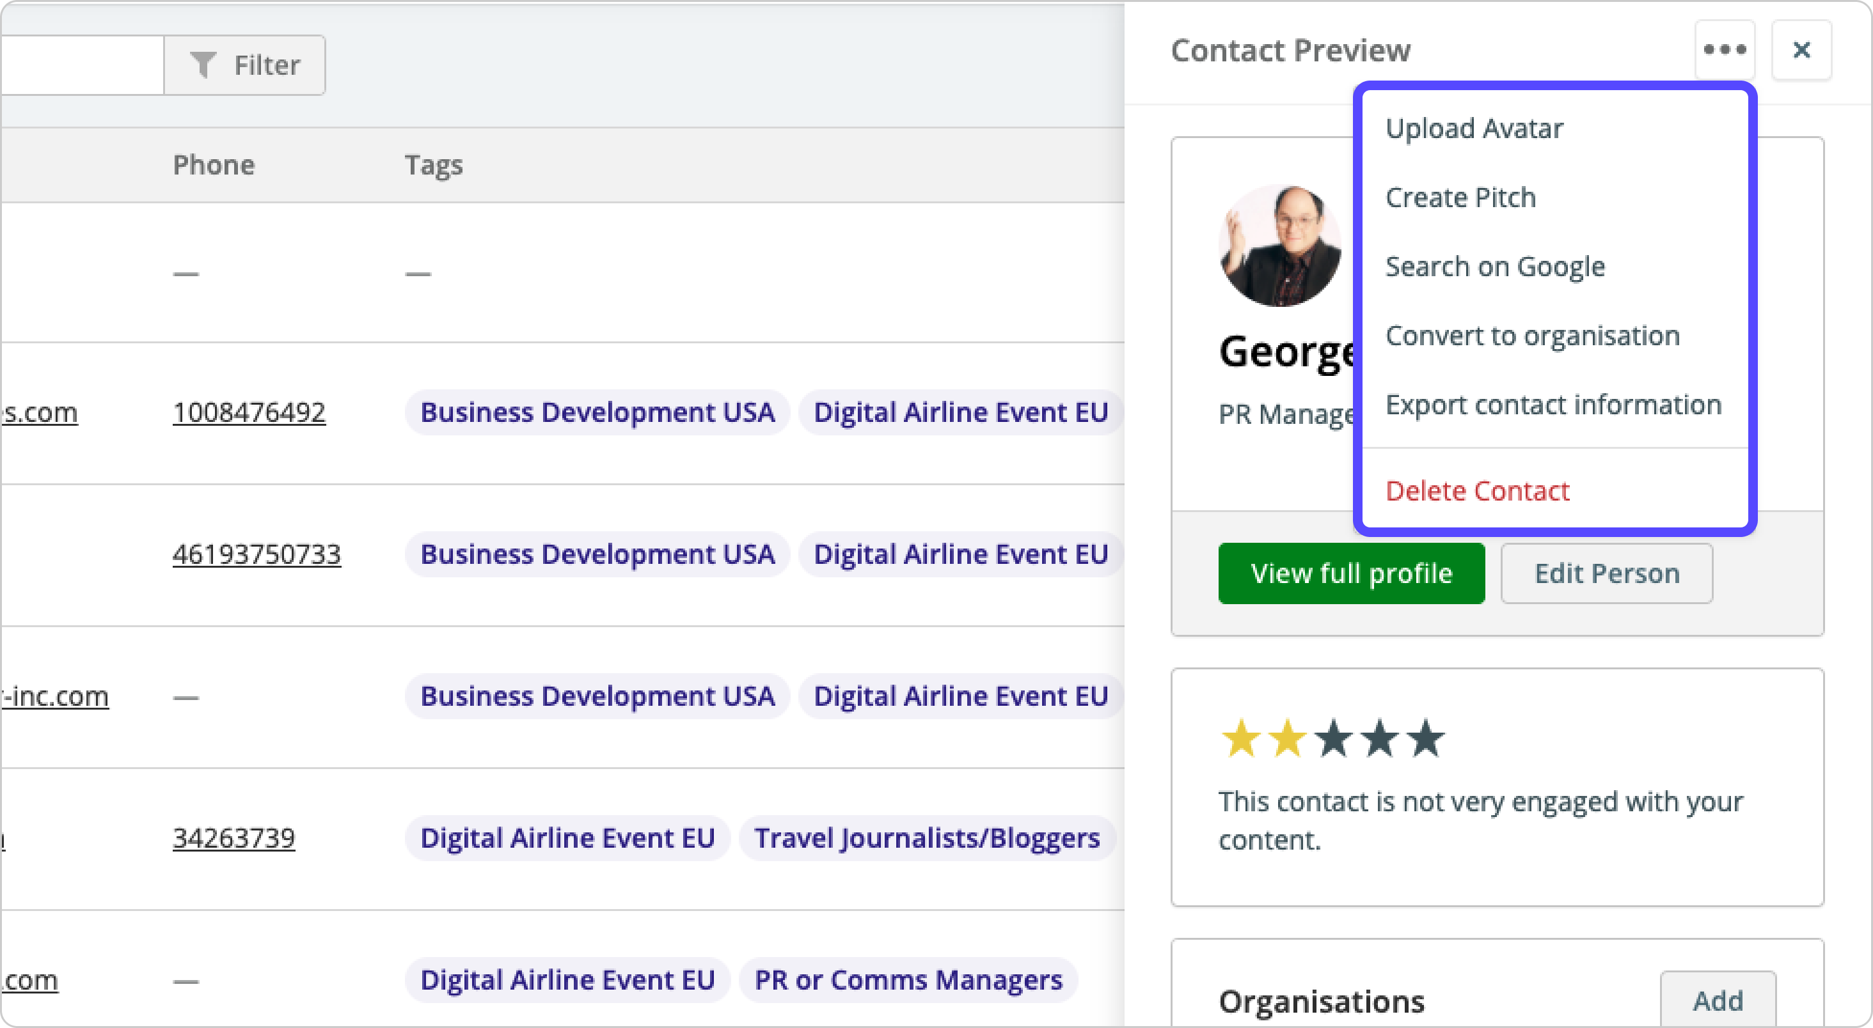This screenshot has width=1873, height=1028.
Task: Open phone number 46193750733
Action: [257, 554]
